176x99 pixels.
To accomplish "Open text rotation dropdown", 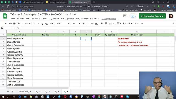I will [x=136, y=23].
